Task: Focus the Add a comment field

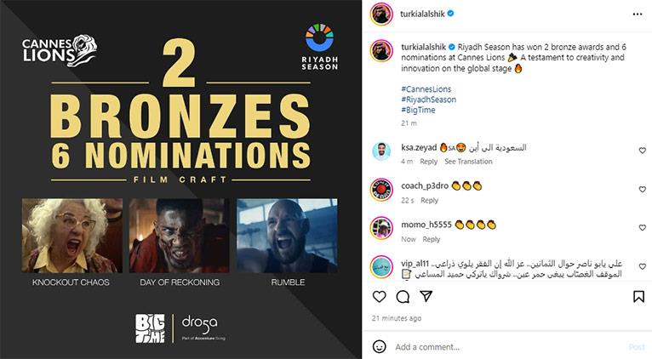Action: point(507,347)
